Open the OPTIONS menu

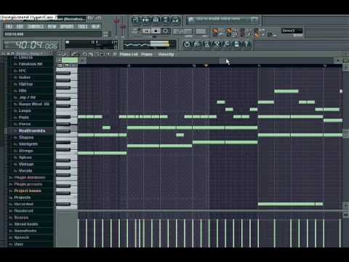[67, 26]
